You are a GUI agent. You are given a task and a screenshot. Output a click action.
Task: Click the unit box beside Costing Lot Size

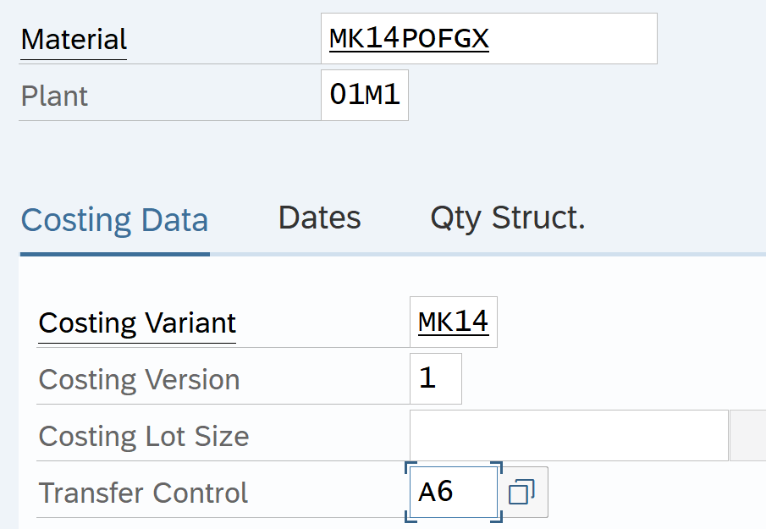(x=748, y=436)
